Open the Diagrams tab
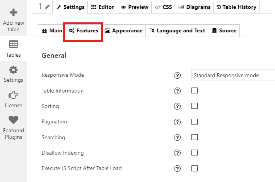275x182 pixels. tap(194, 7)
